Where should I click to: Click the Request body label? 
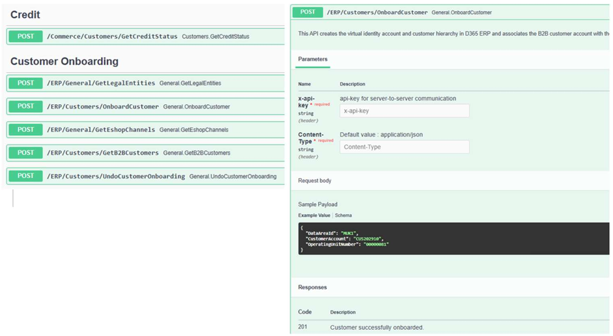(x=314, y=181)
